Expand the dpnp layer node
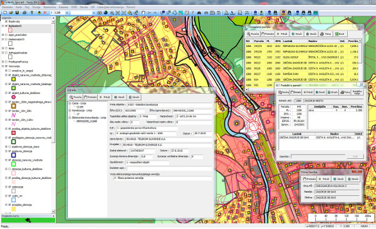 3,48
